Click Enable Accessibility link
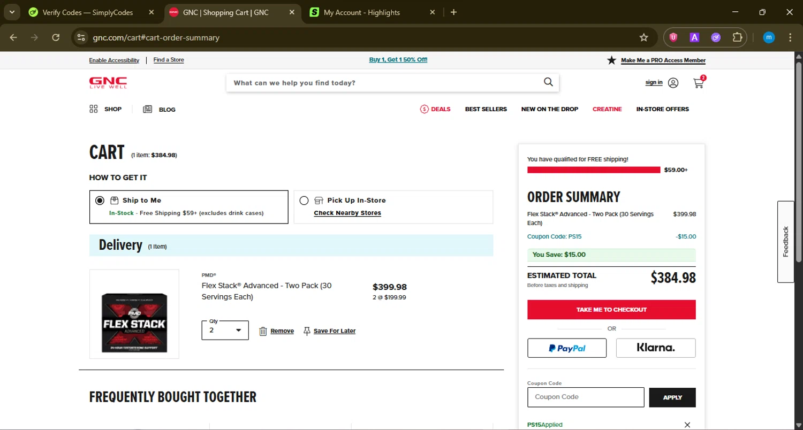This screenshot has height=430, width=803. point(114,60)
